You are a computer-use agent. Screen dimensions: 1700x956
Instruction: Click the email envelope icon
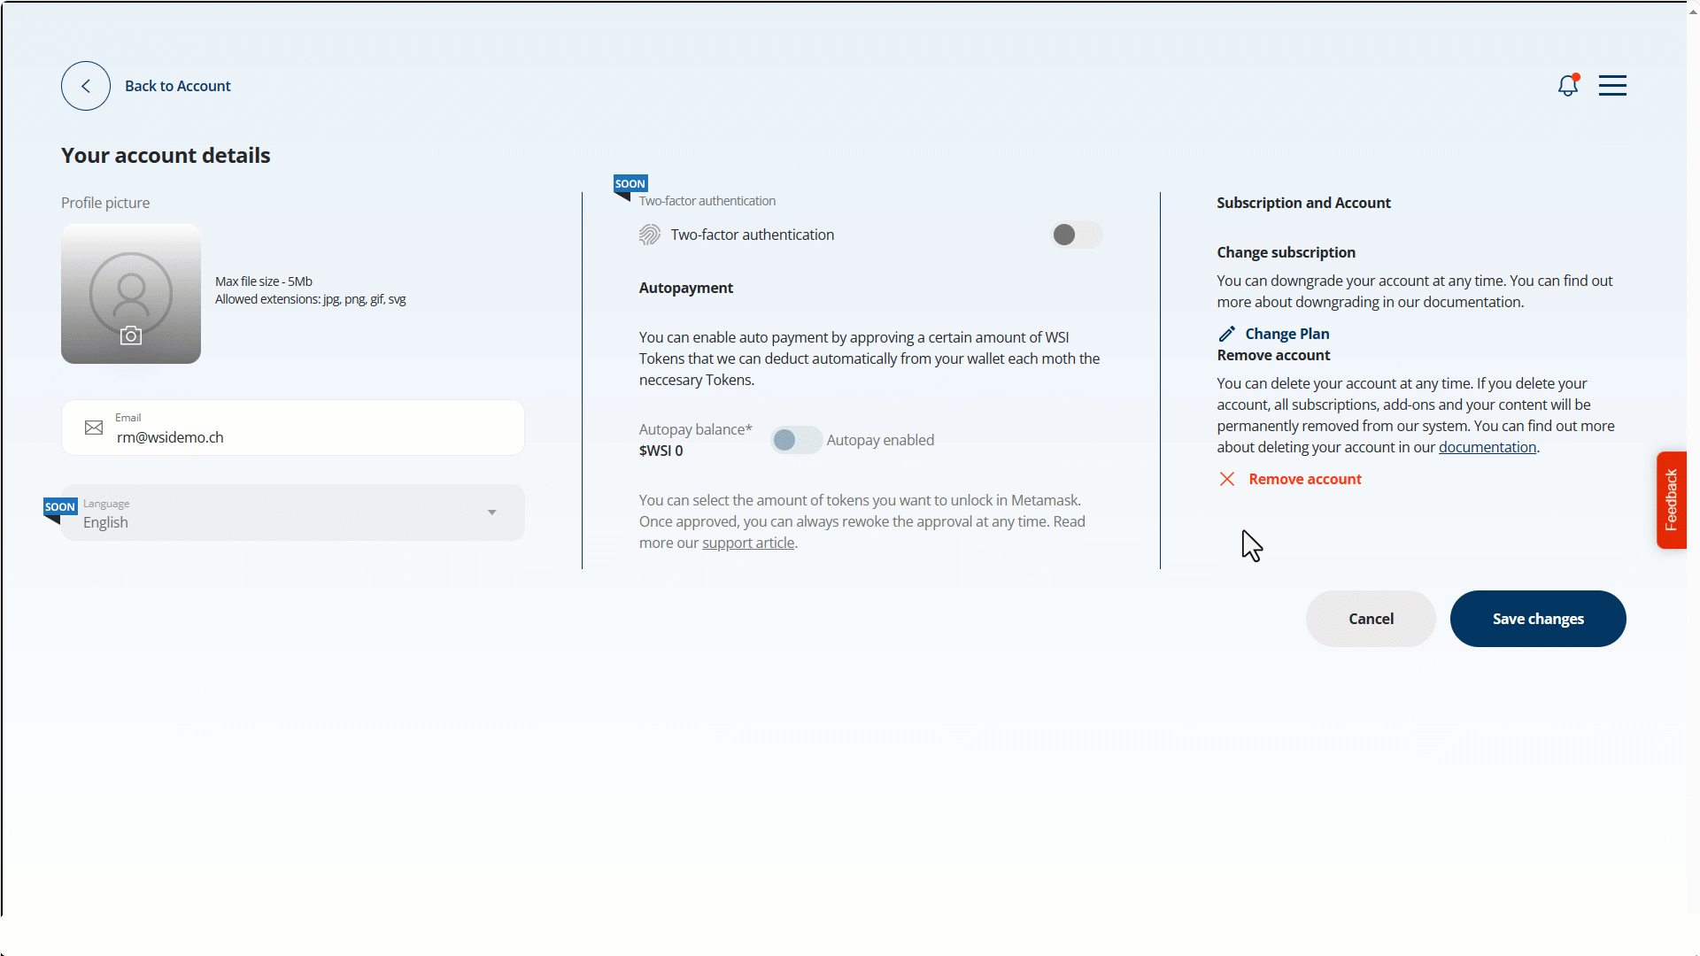click(x=93, y=427)
